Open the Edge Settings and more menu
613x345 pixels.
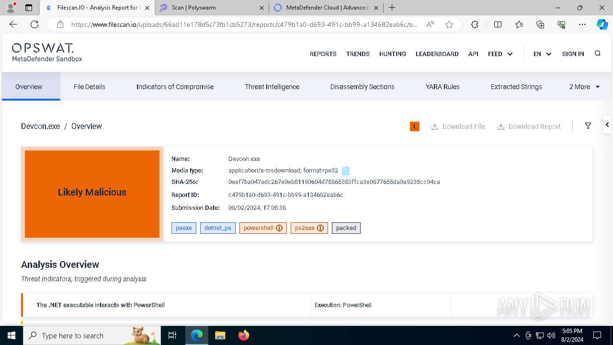click(x=582, y=24)
